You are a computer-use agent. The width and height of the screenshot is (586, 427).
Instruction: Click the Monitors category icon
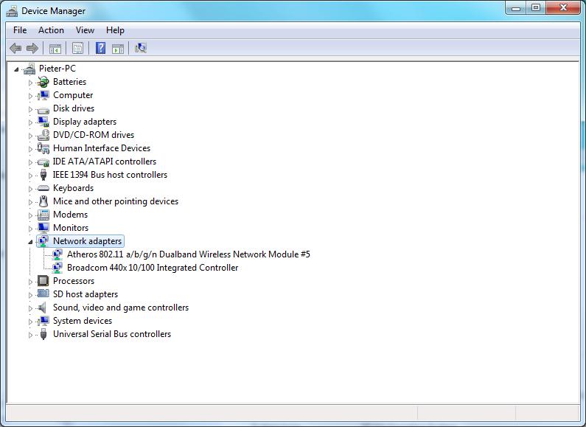[43, 228]
